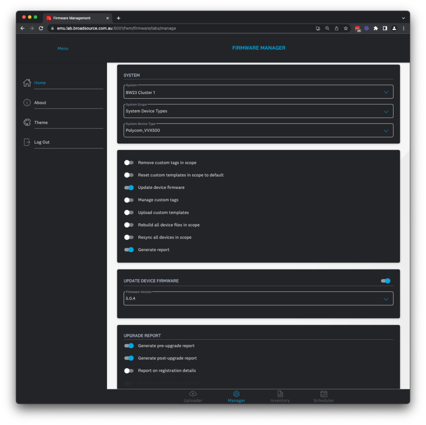The image size is (426, 425).
Task: Select Log Out in the side menu
Action: coord(42,142)
